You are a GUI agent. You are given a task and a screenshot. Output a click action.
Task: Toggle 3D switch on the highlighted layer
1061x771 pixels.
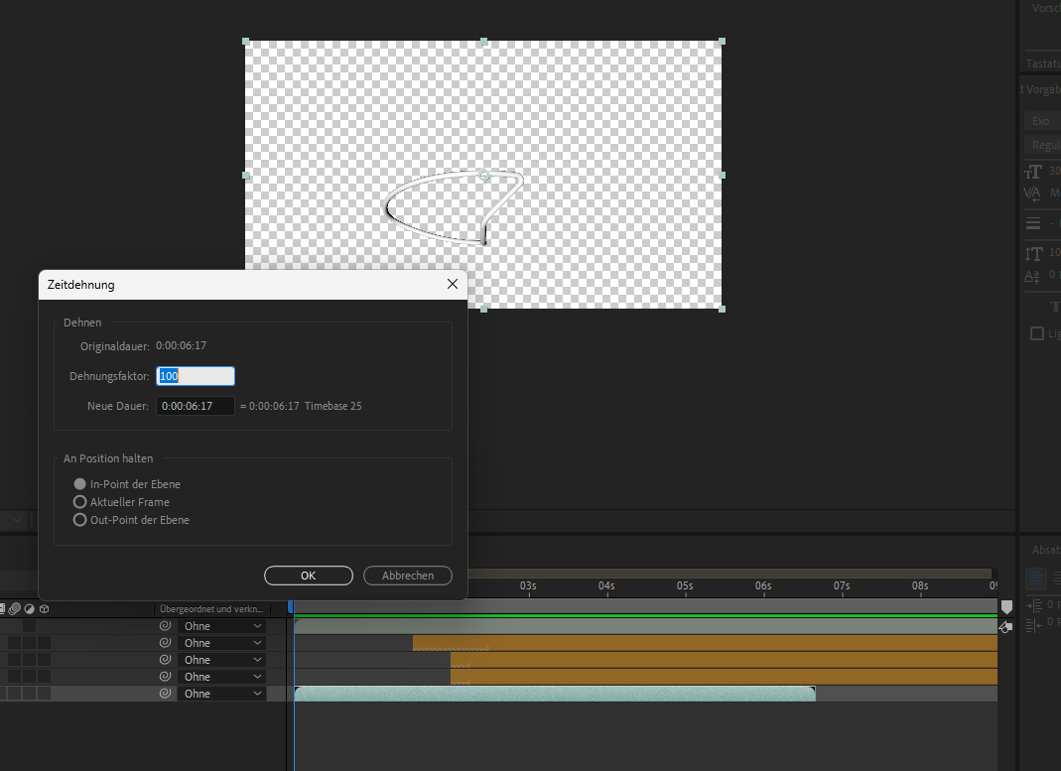[44, 694]
